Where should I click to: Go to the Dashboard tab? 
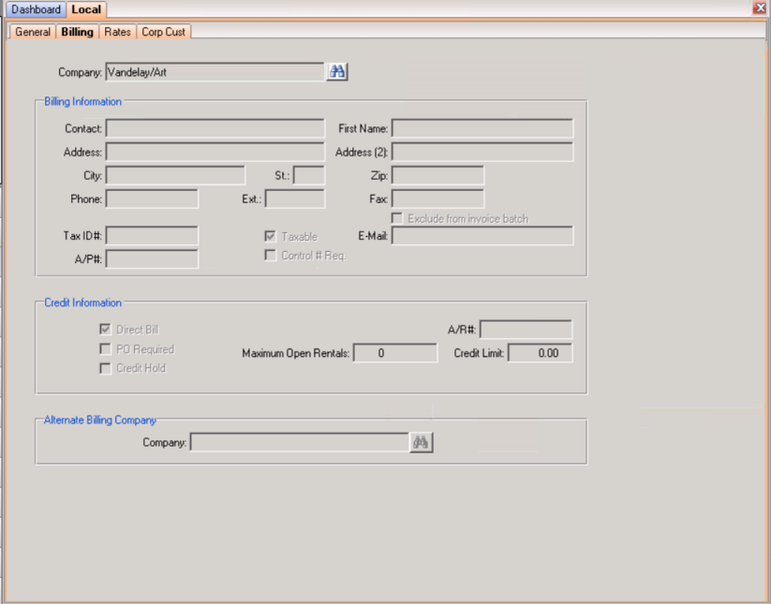[36, 9]
